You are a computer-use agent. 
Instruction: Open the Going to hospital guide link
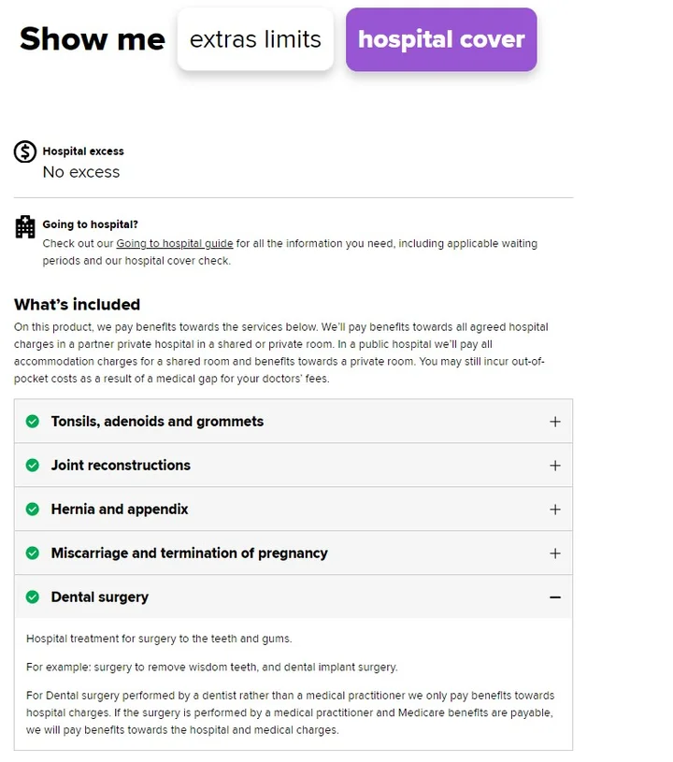point(174,243)
